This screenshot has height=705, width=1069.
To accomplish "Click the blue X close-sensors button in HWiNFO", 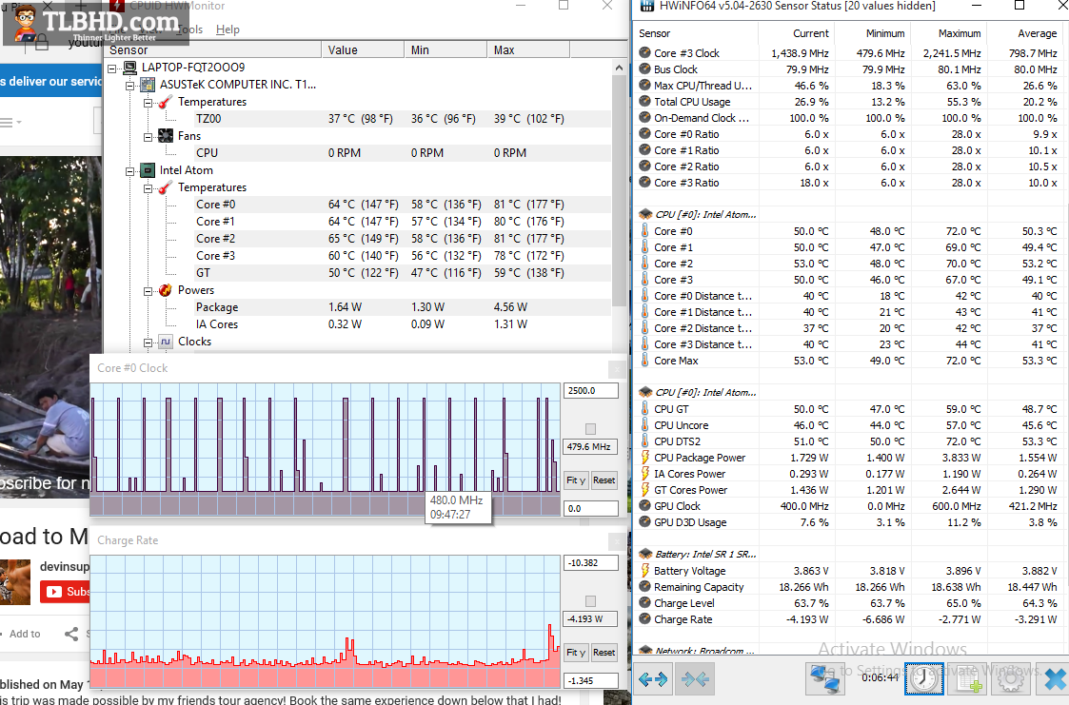I will pos(1053,678).
